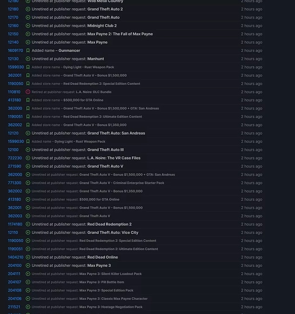
Task: Click the green unretired icon beside Grand Theft Auto 2
Action: pos(28,9)
